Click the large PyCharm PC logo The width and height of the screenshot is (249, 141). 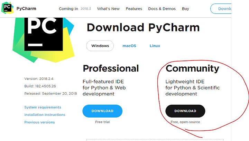pyautogui.click(x=43, y=40)
